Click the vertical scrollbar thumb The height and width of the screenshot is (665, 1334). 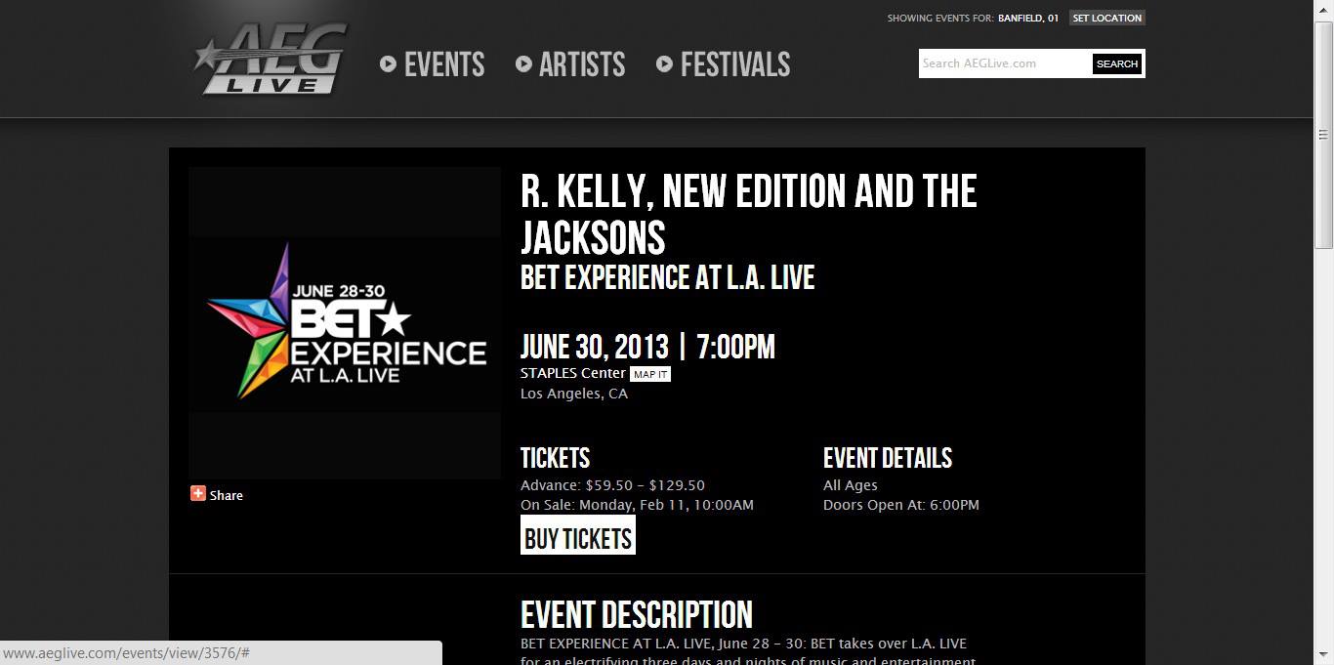pyautogui.click(x=1324, y=135)
